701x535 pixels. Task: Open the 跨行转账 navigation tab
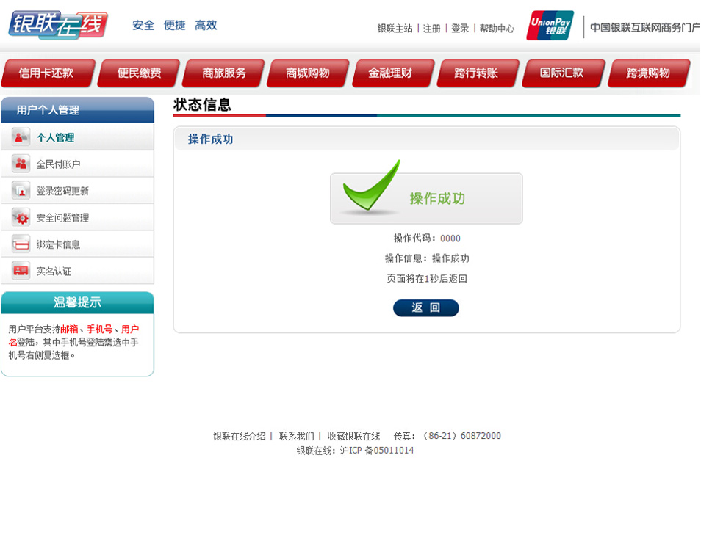(x=478, y=73)
